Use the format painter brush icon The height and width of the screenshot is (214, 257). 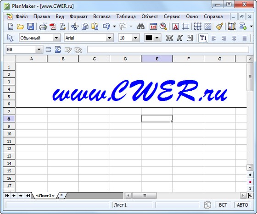tap(219, 26)
